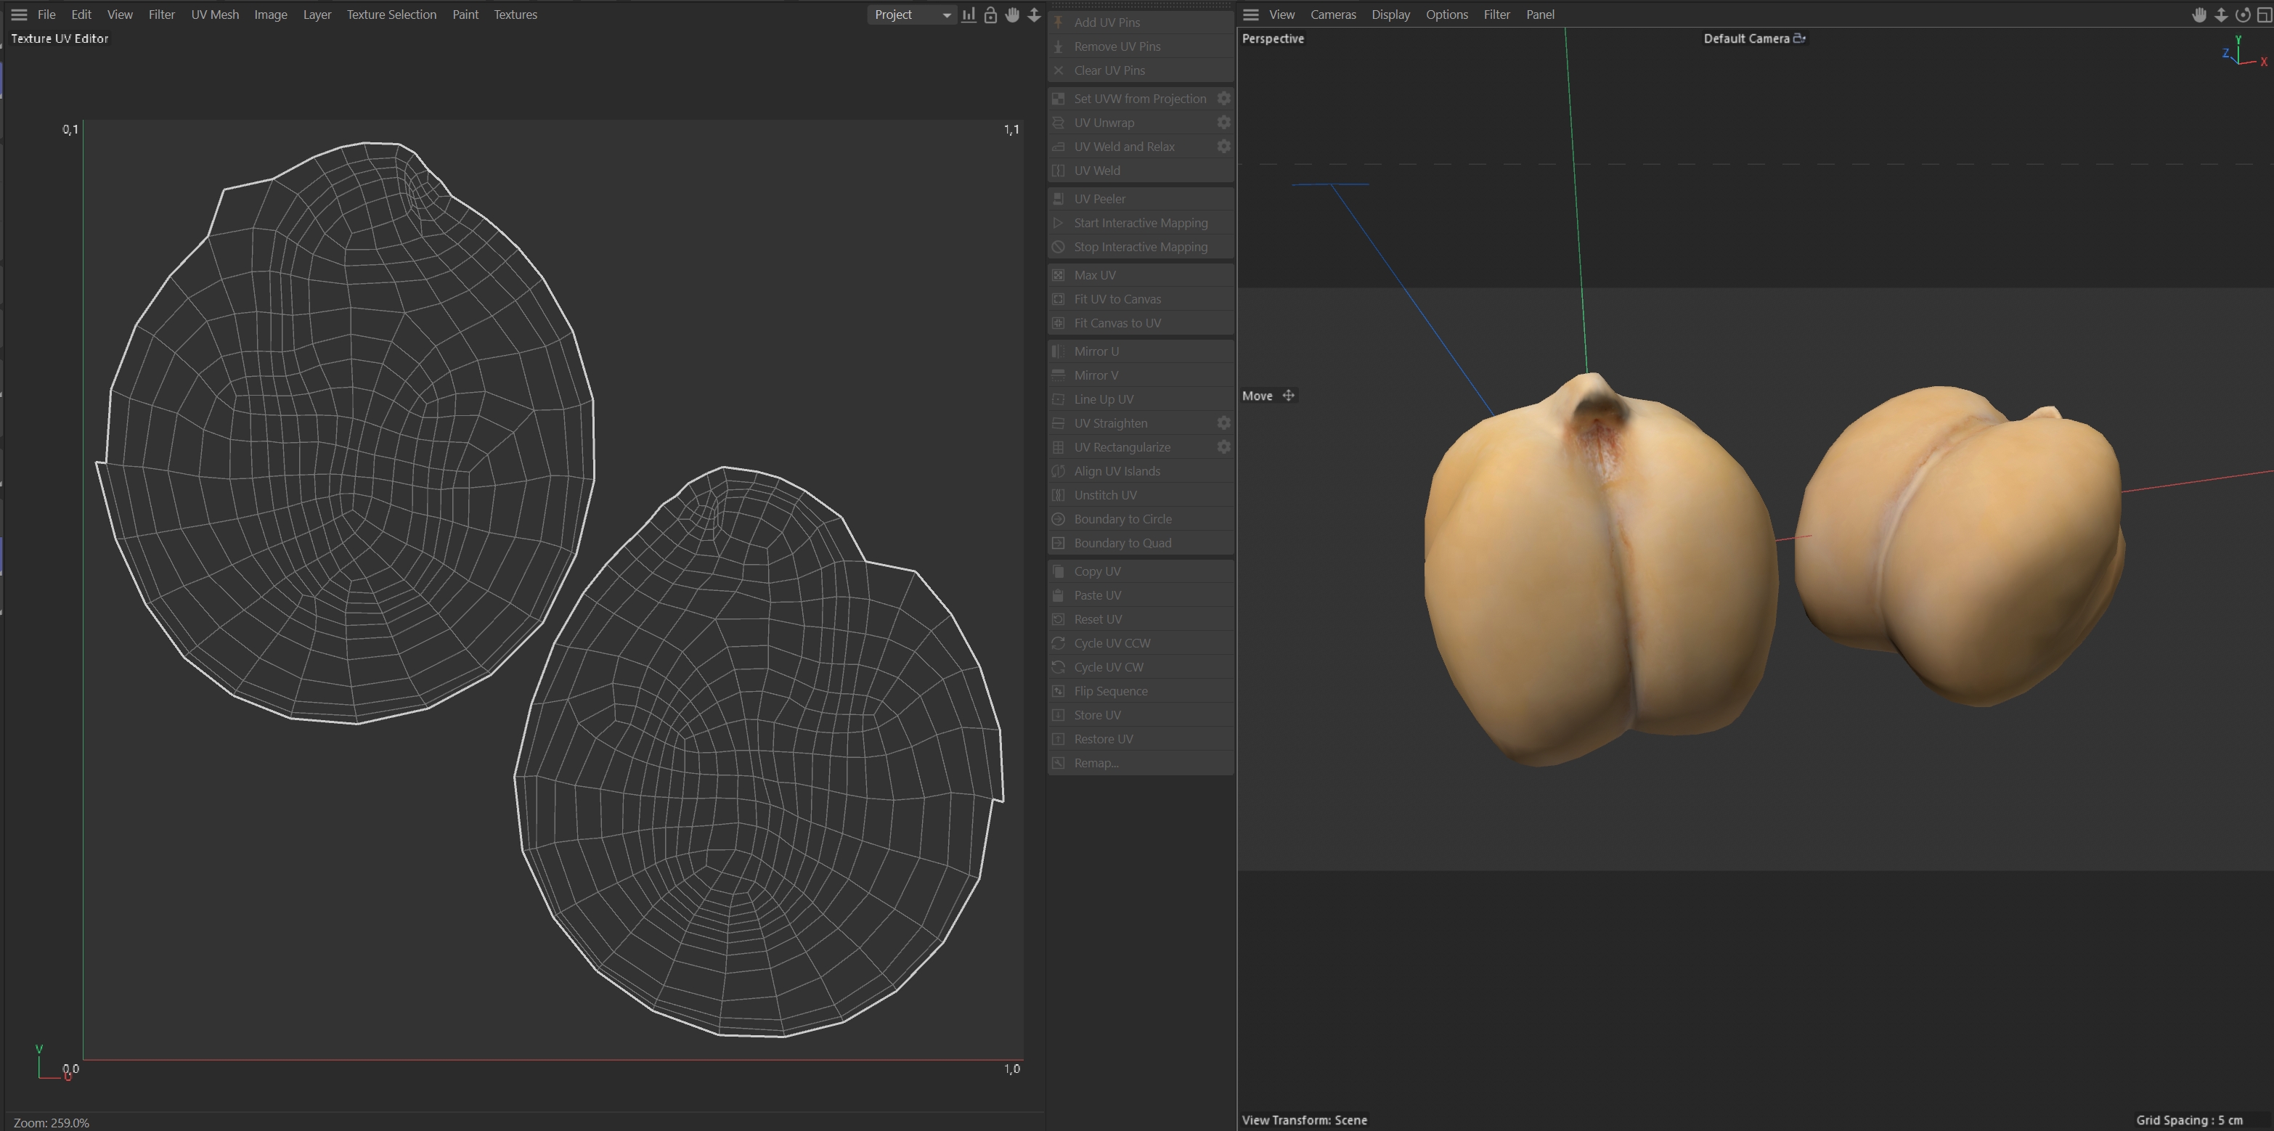Screen dimensions: 2274x1131
Task: Click the viewport pan hand icon
Action: pyautogui.click(x=2199, y=15)
